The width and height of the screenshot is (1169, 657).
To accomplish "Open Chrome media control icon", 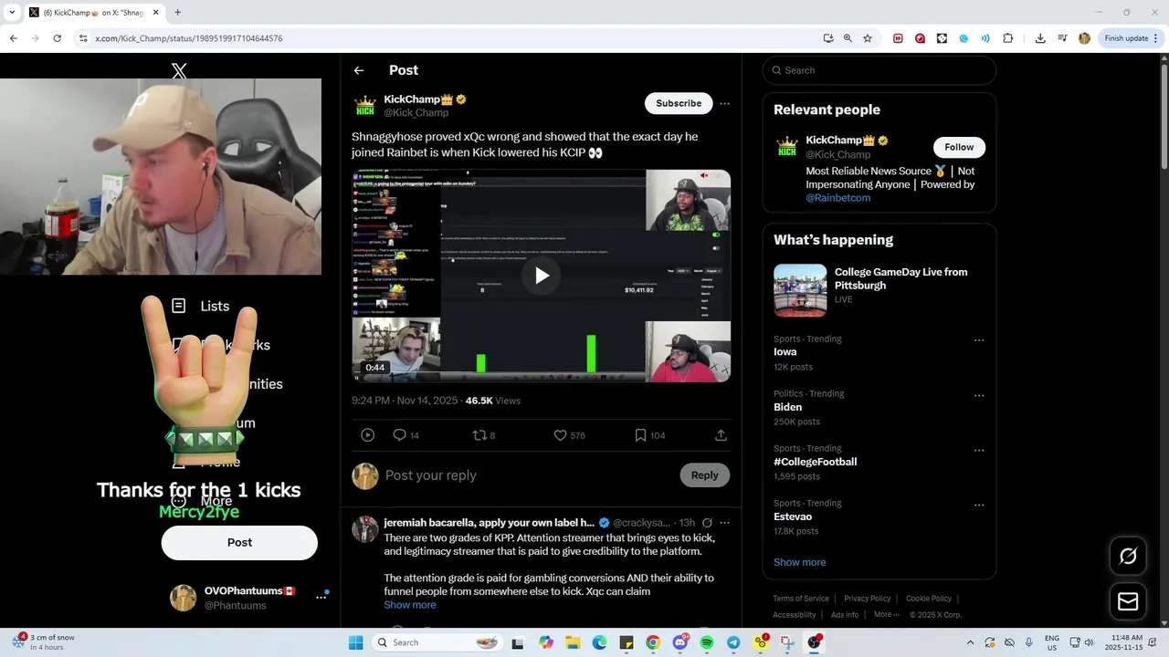I will click(1062, 38).
